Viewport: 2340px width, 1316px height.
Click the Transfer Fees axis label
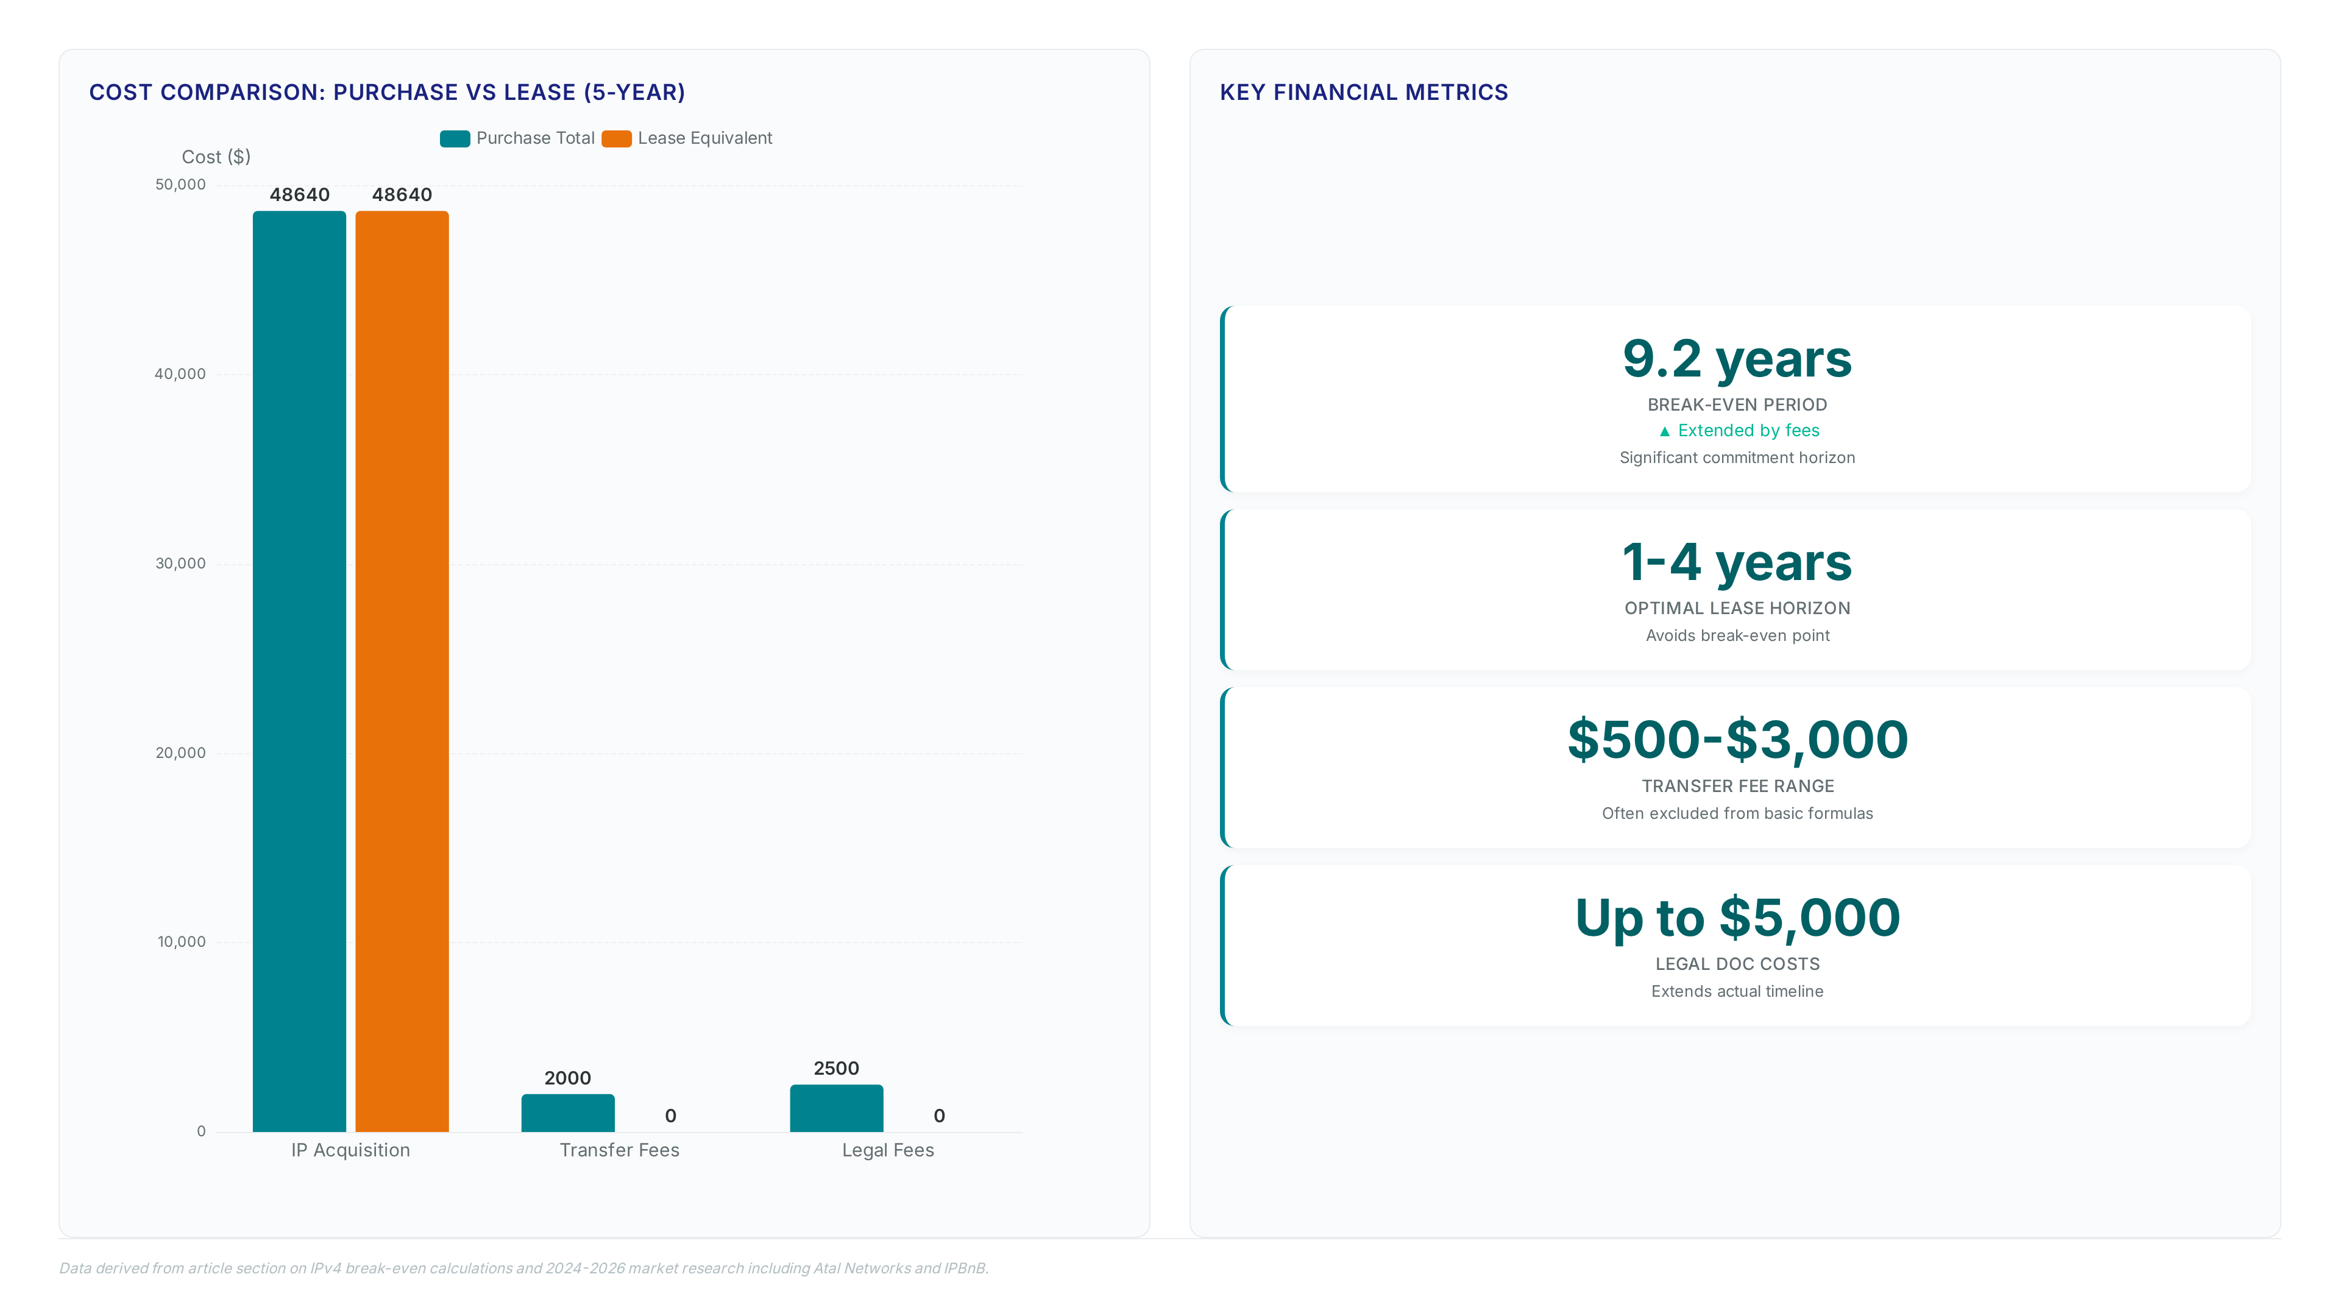(x=620, y=1150)
